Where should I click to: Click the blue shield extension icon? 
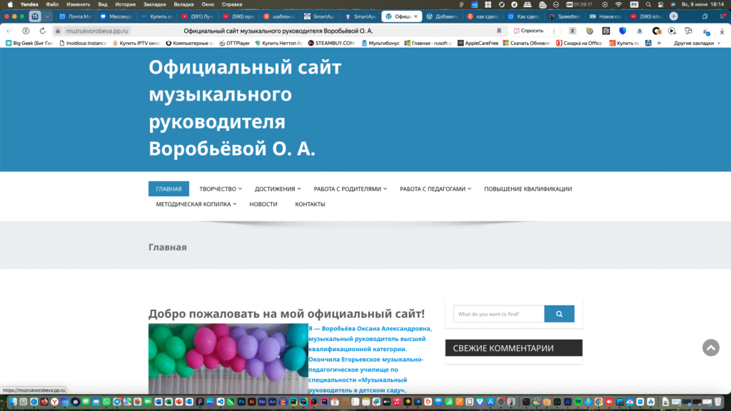pos(622,31)
